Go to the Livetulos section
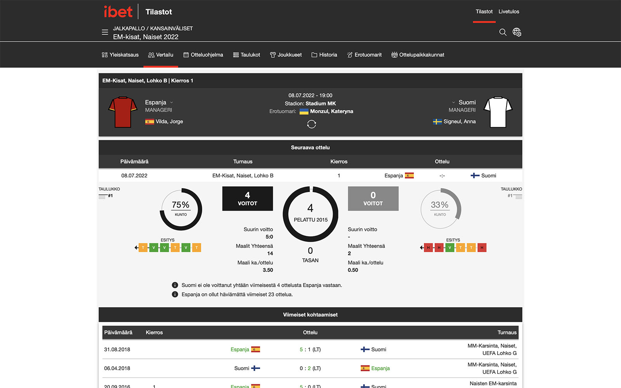621x388 pixels. tap(509, 12)
